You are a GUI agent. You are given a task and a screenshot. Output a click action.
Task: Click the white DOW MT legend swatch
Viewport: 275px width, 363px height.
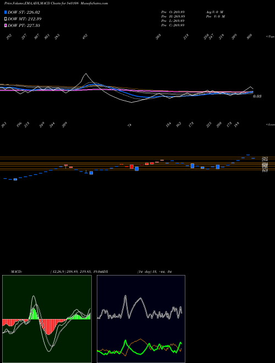pos(5,19)
